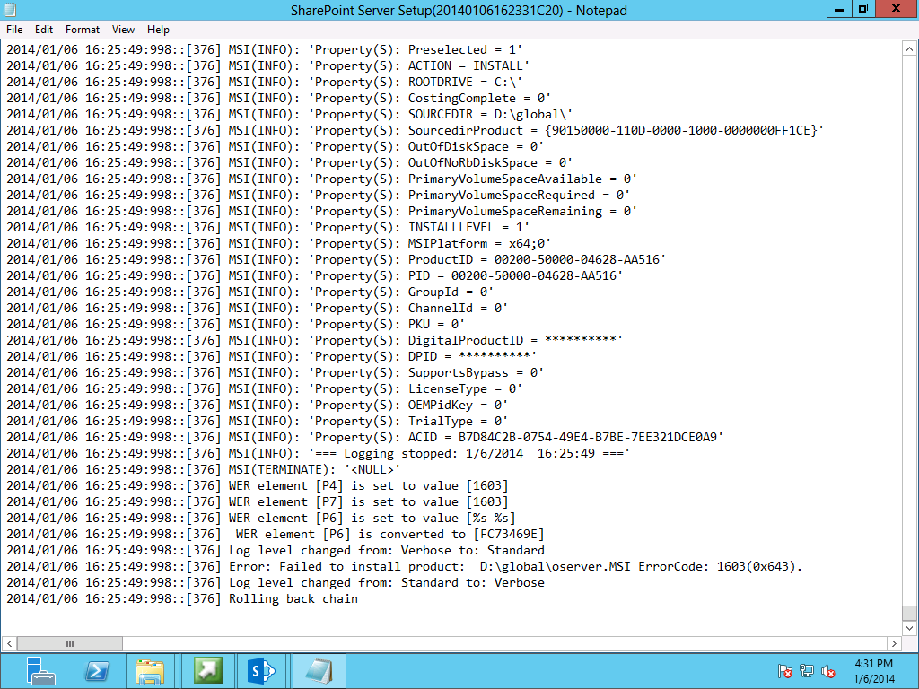919x689 pixels.
Task: Open the Action Center flag in the tray
Action: (x=783, y=670)
